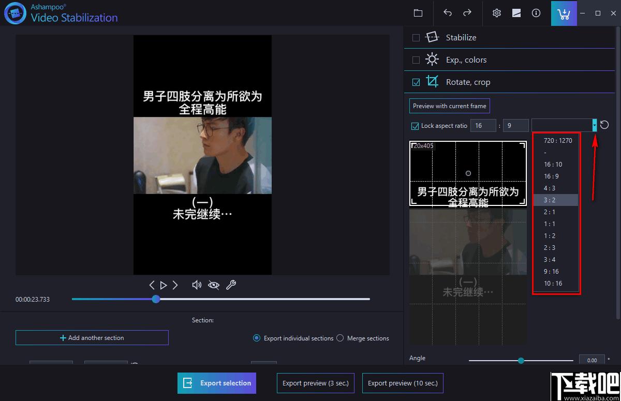Click the Angle slider handle
The height and width of the screenshot is (401, 621).
pos(521,361)
